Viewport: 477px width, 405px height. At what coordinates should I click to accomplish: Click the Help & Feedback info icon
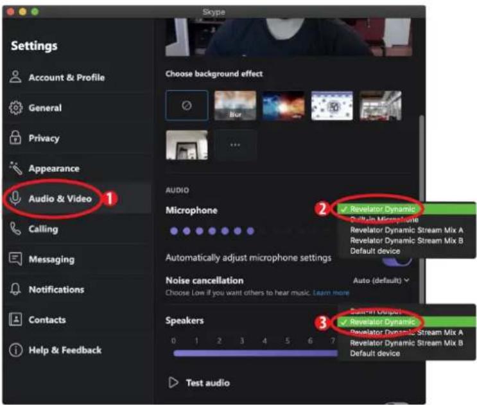[15, 350]
